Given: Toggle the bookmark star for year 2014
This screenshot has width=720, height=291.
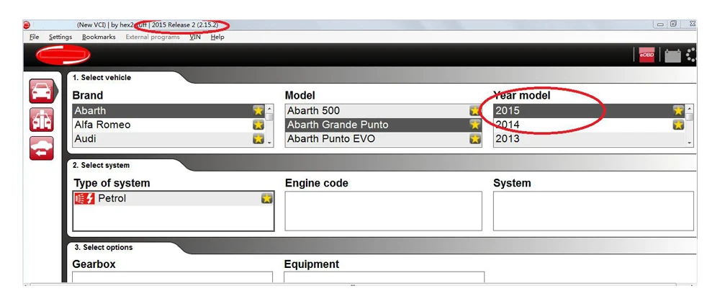Looking at the screenshot, I should pos(678,125).
